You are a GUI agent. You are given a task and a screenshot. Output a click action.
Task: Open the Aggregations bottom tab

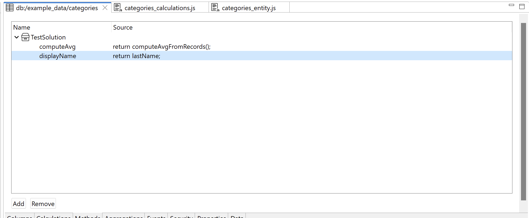[x=124, y=216]
